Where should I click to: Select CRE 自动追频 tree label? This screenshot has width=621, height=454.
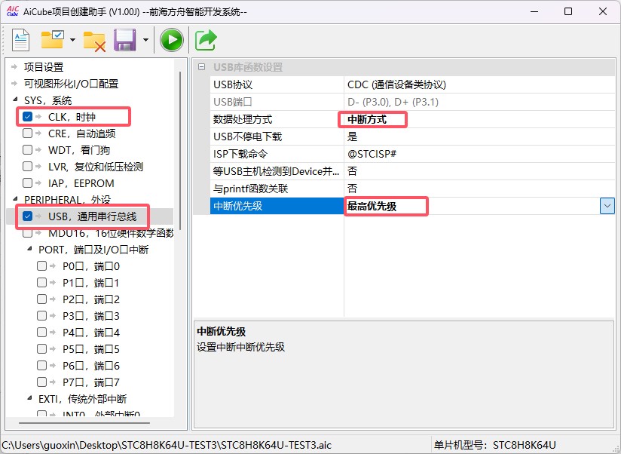pyautogui.click(x=82, y=133)
